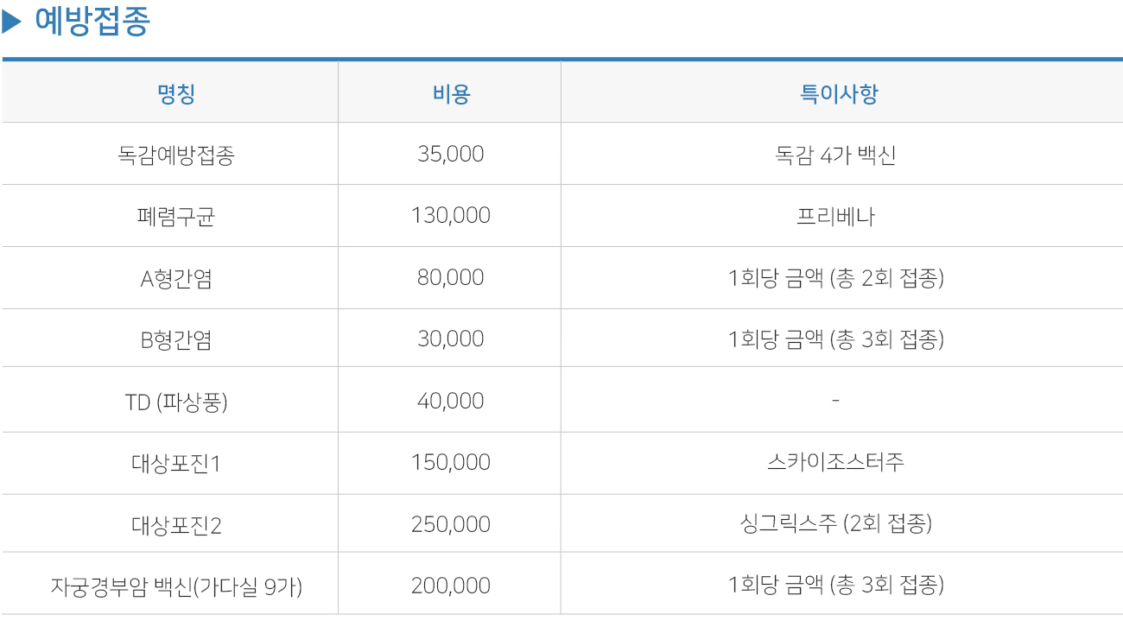Select the 스카이조스터주 note text
1123x627 pixels.
click(x=835, y=463)
